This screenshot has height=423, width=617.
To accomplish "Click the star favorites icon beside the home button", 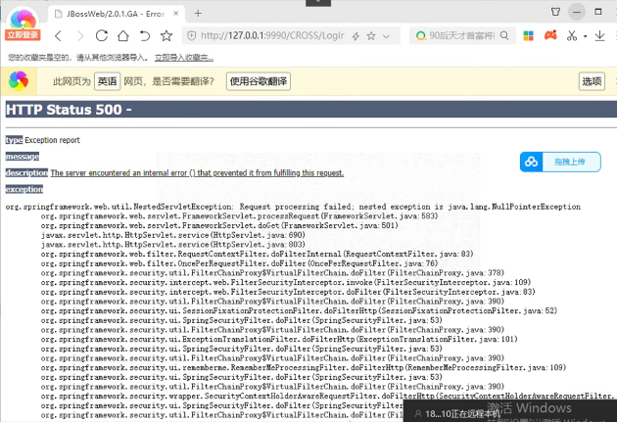I will click(x=166, y=36).
